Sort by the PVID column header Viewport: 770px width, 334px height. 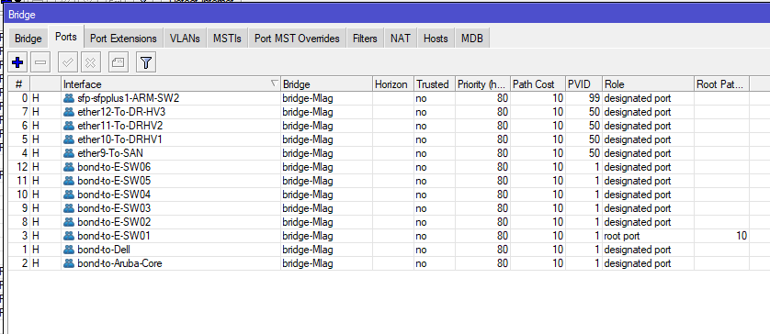point(583,84)
